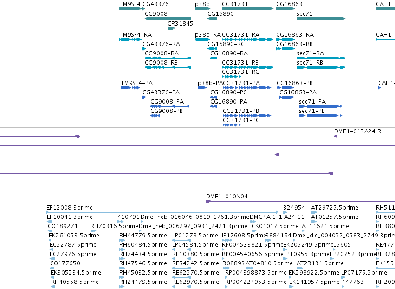Select EST RE10380.5prime
The width and height of the screenshot is (395, 289).
coord(181,259)
